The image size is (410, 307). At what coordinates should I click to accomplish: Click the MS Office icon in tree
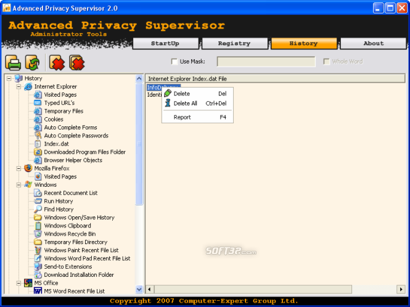coord(28,283)
